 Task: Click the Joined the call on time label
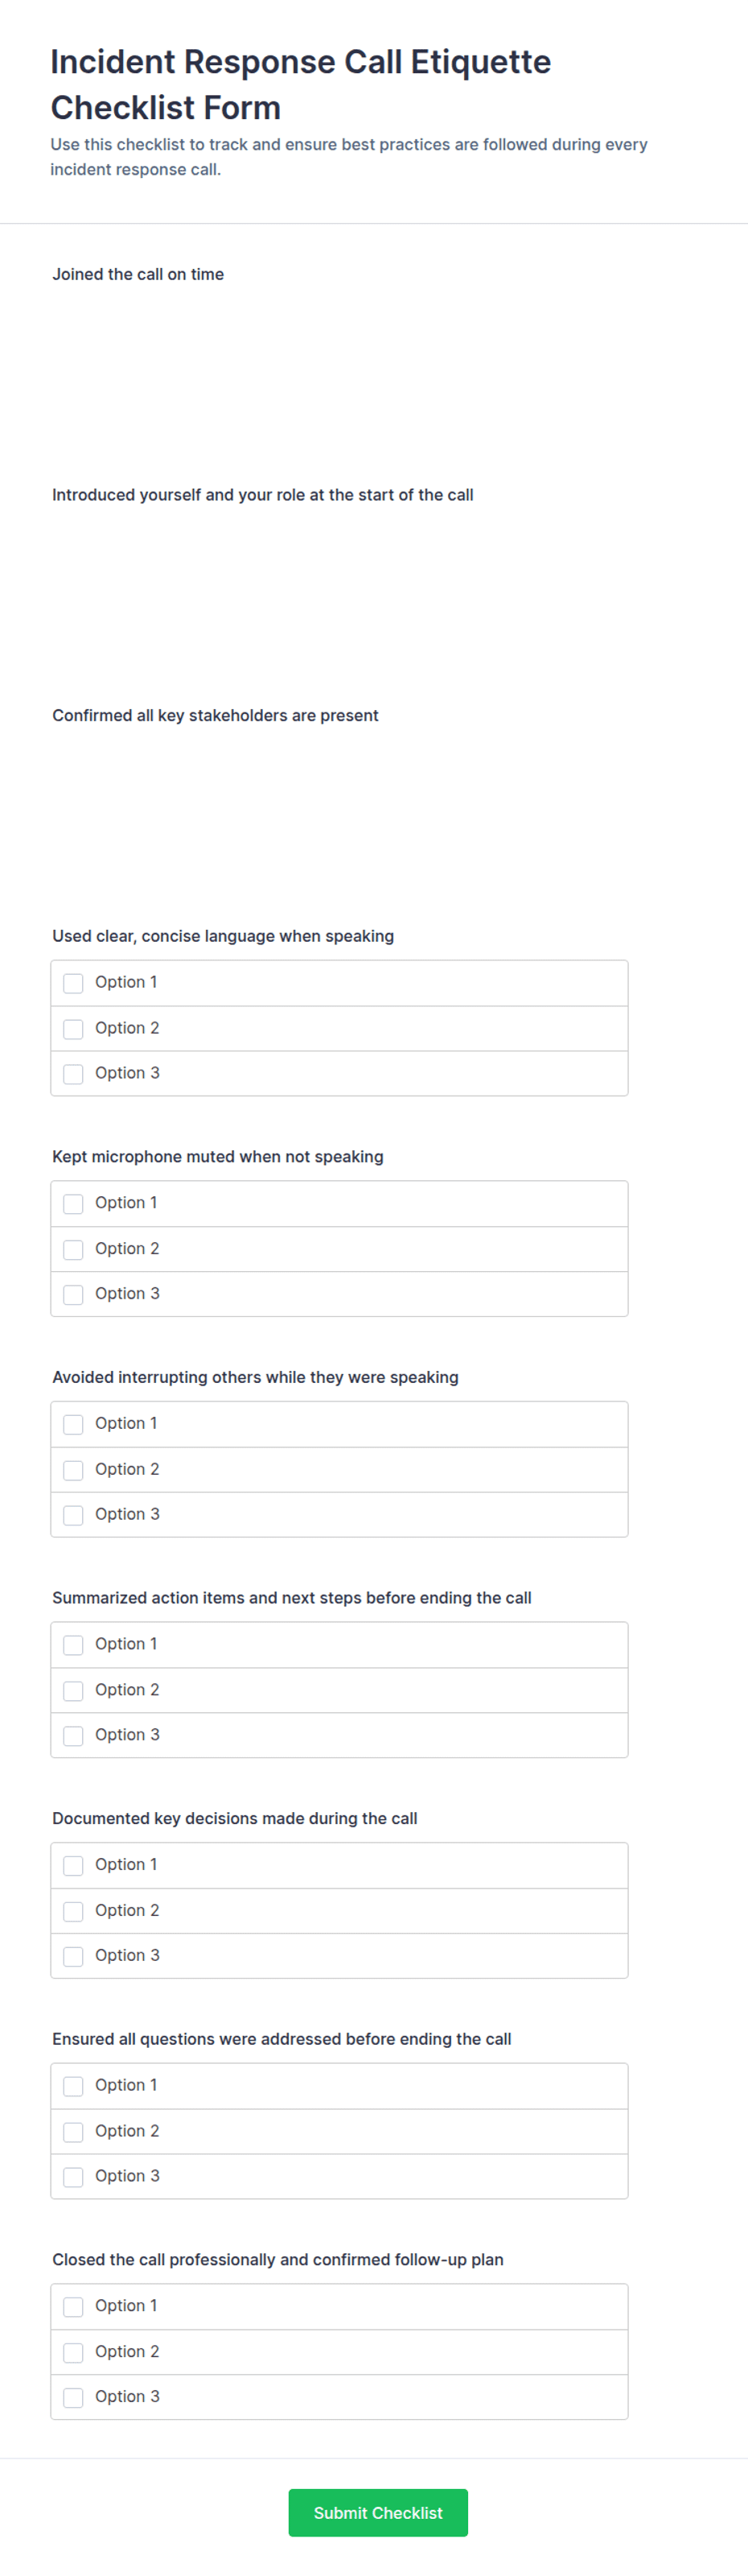point(138,274)
